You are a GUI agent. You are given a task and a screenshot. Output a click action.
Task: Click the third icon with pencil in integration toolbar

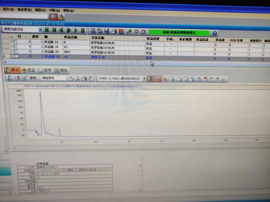(x=24, y=78)
